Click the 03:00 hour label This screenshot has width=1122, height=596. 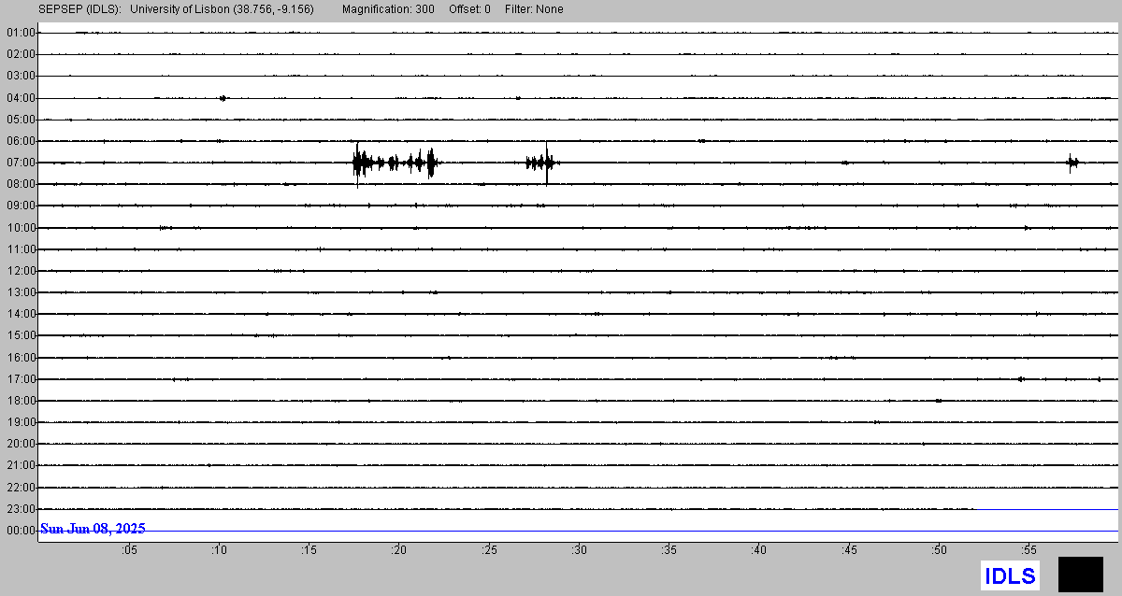pyautogui.click(x=21, y=76)
